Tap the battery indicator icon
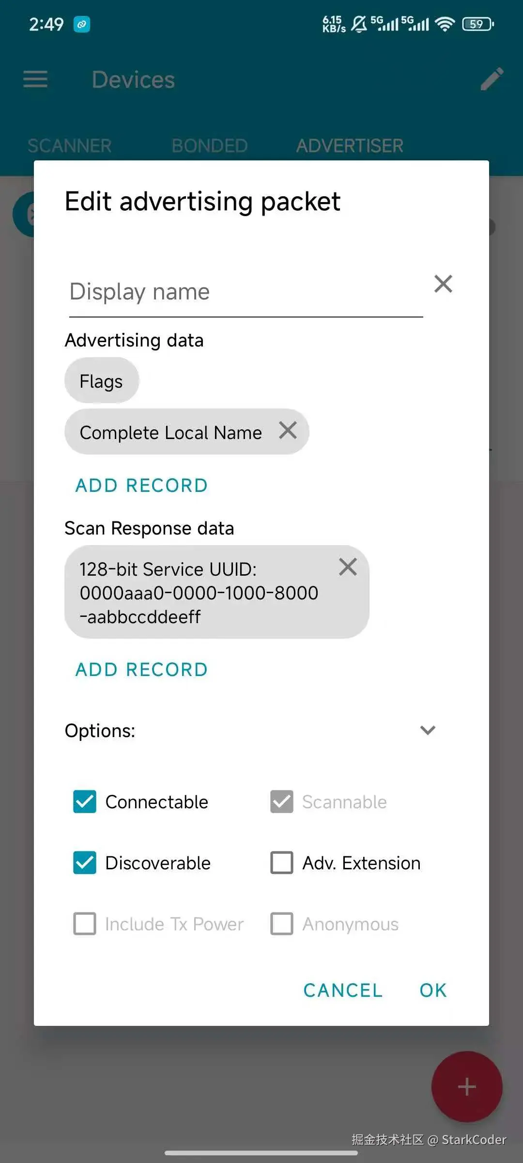Image resolution: width=523 pixels, height=1163 pixels. [x=477, y=24]
